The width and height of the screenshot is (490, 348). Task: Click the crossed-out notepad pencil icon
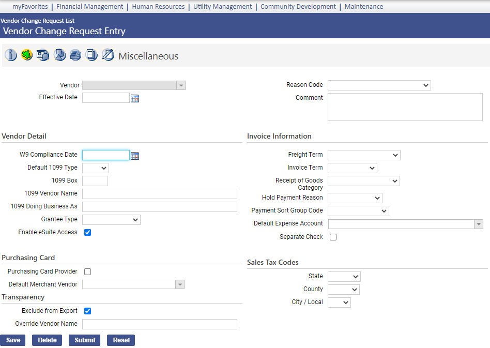[108, 55]
